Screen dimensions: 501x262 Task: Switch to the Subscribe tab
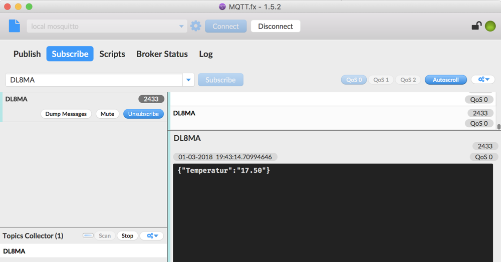pos(70,54)
